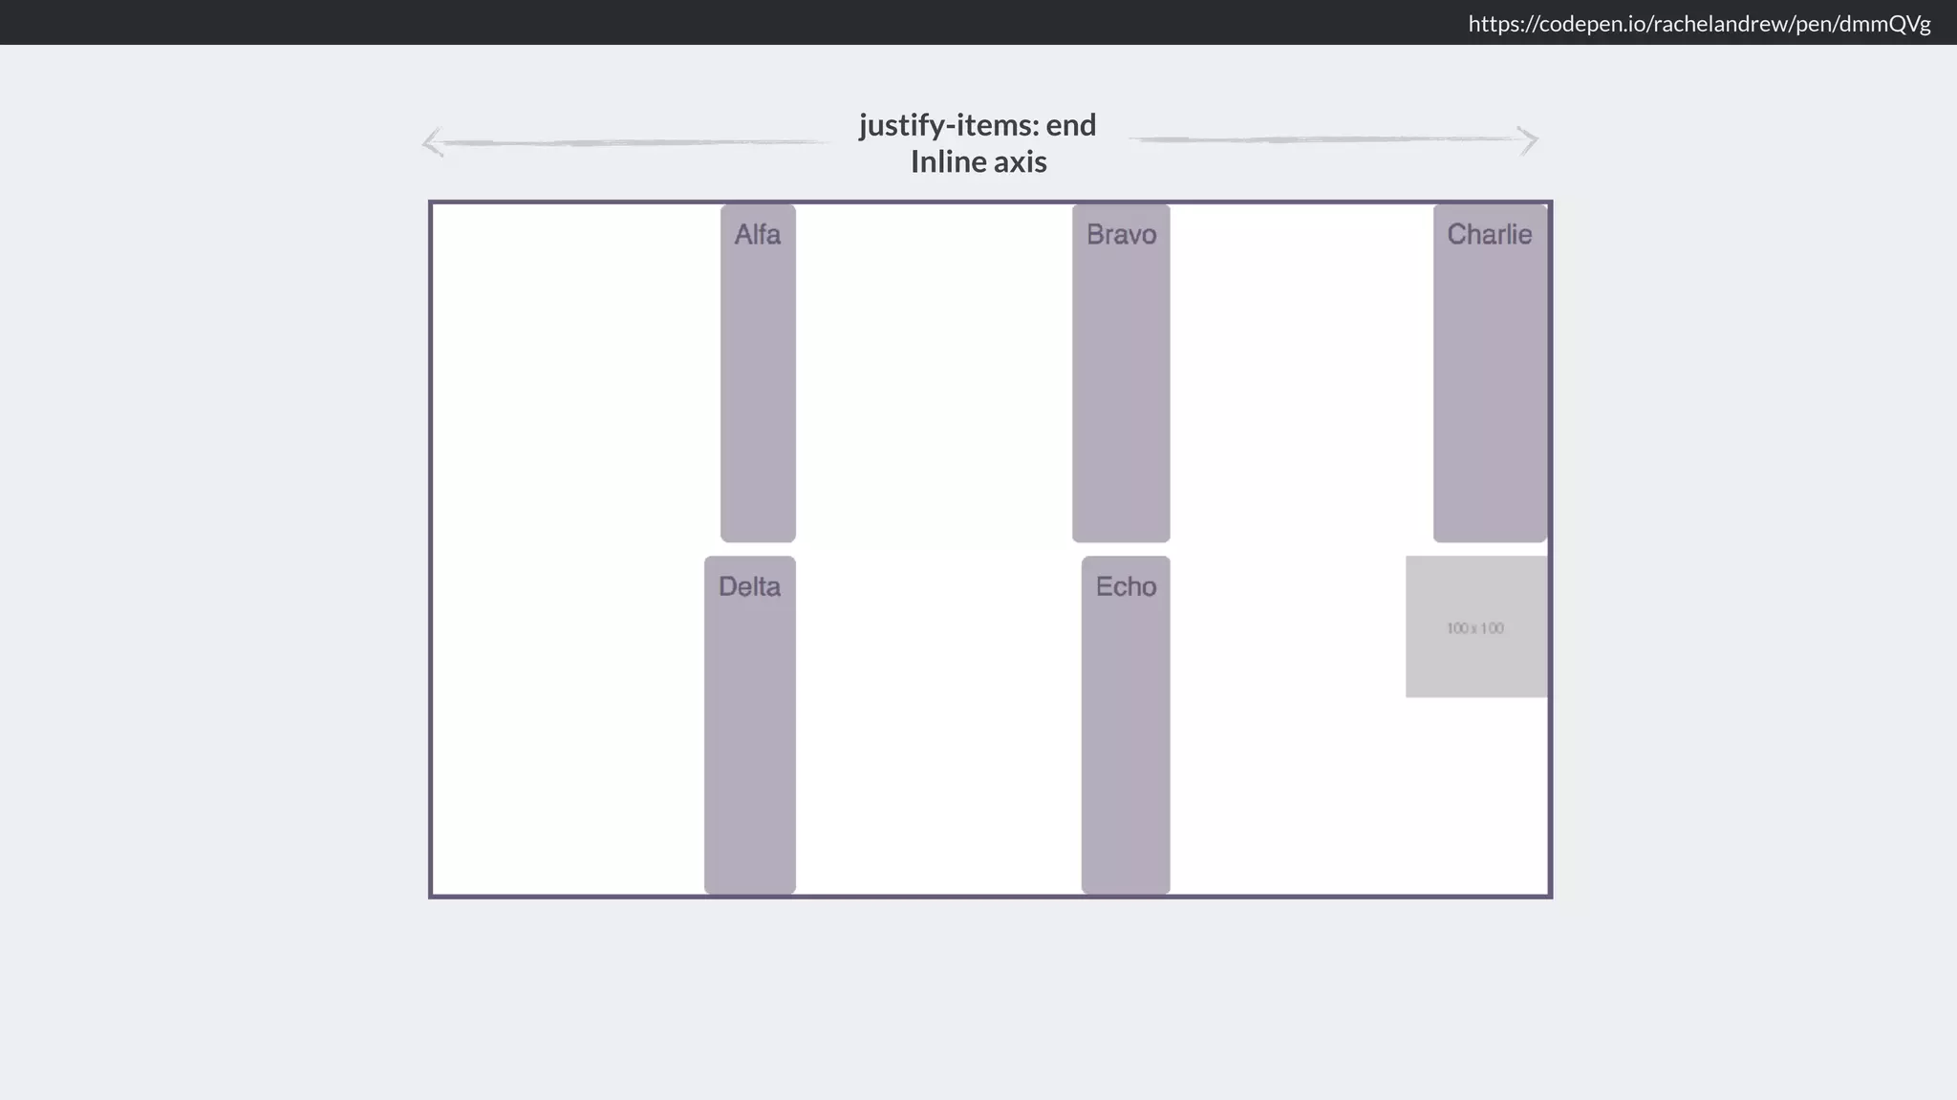Click the dark header bar at top

(x=669, y=22)
